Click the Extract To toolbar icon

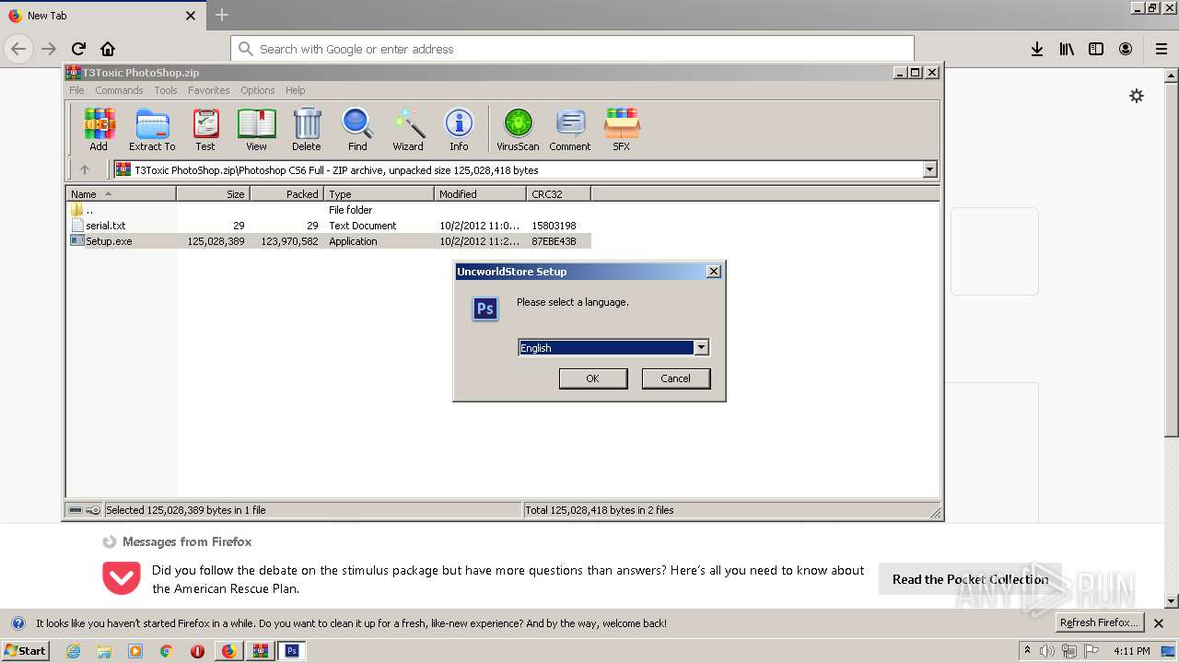[x=152, y=129]
